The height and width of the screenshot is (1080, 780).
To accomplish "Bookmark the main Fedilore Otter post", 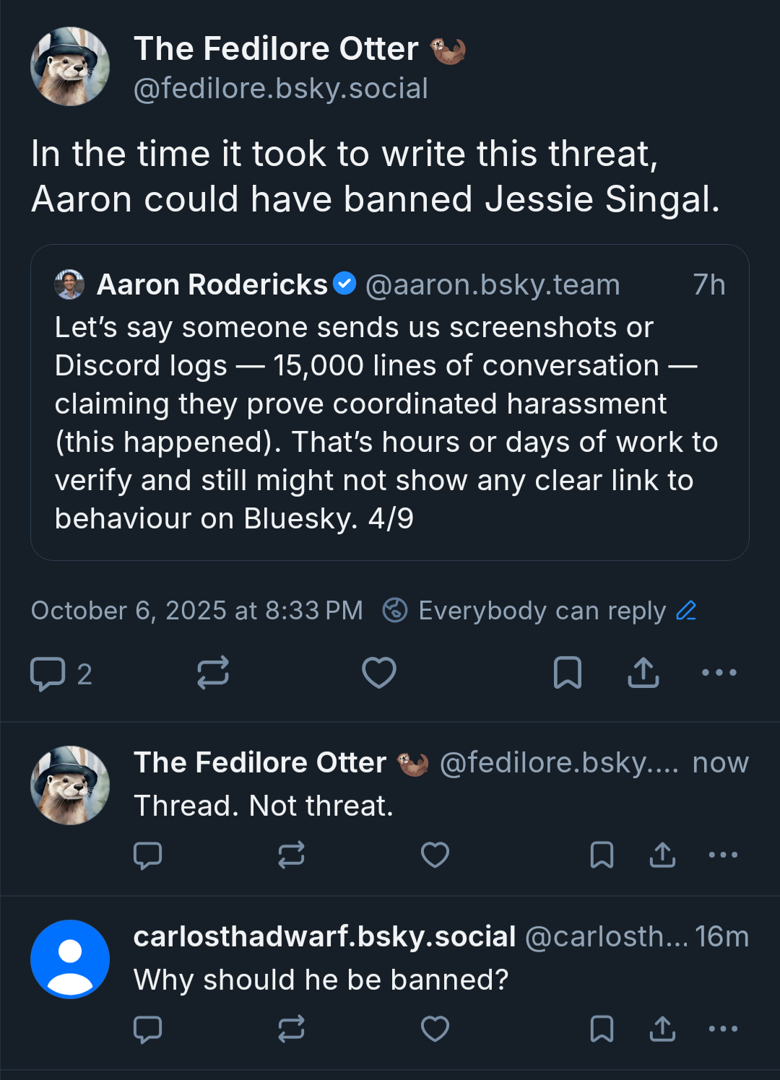I will tap(567, 673).
